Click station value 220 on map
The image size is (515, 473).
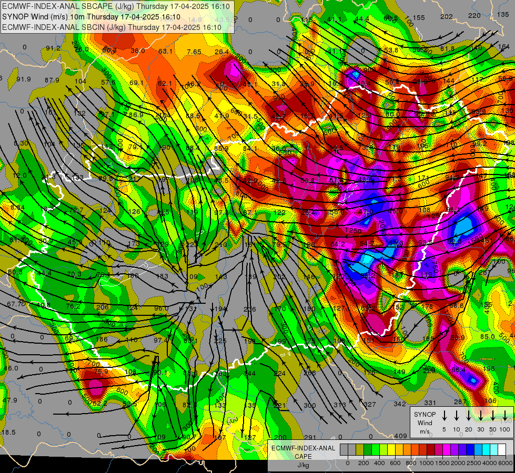(474, 15)
